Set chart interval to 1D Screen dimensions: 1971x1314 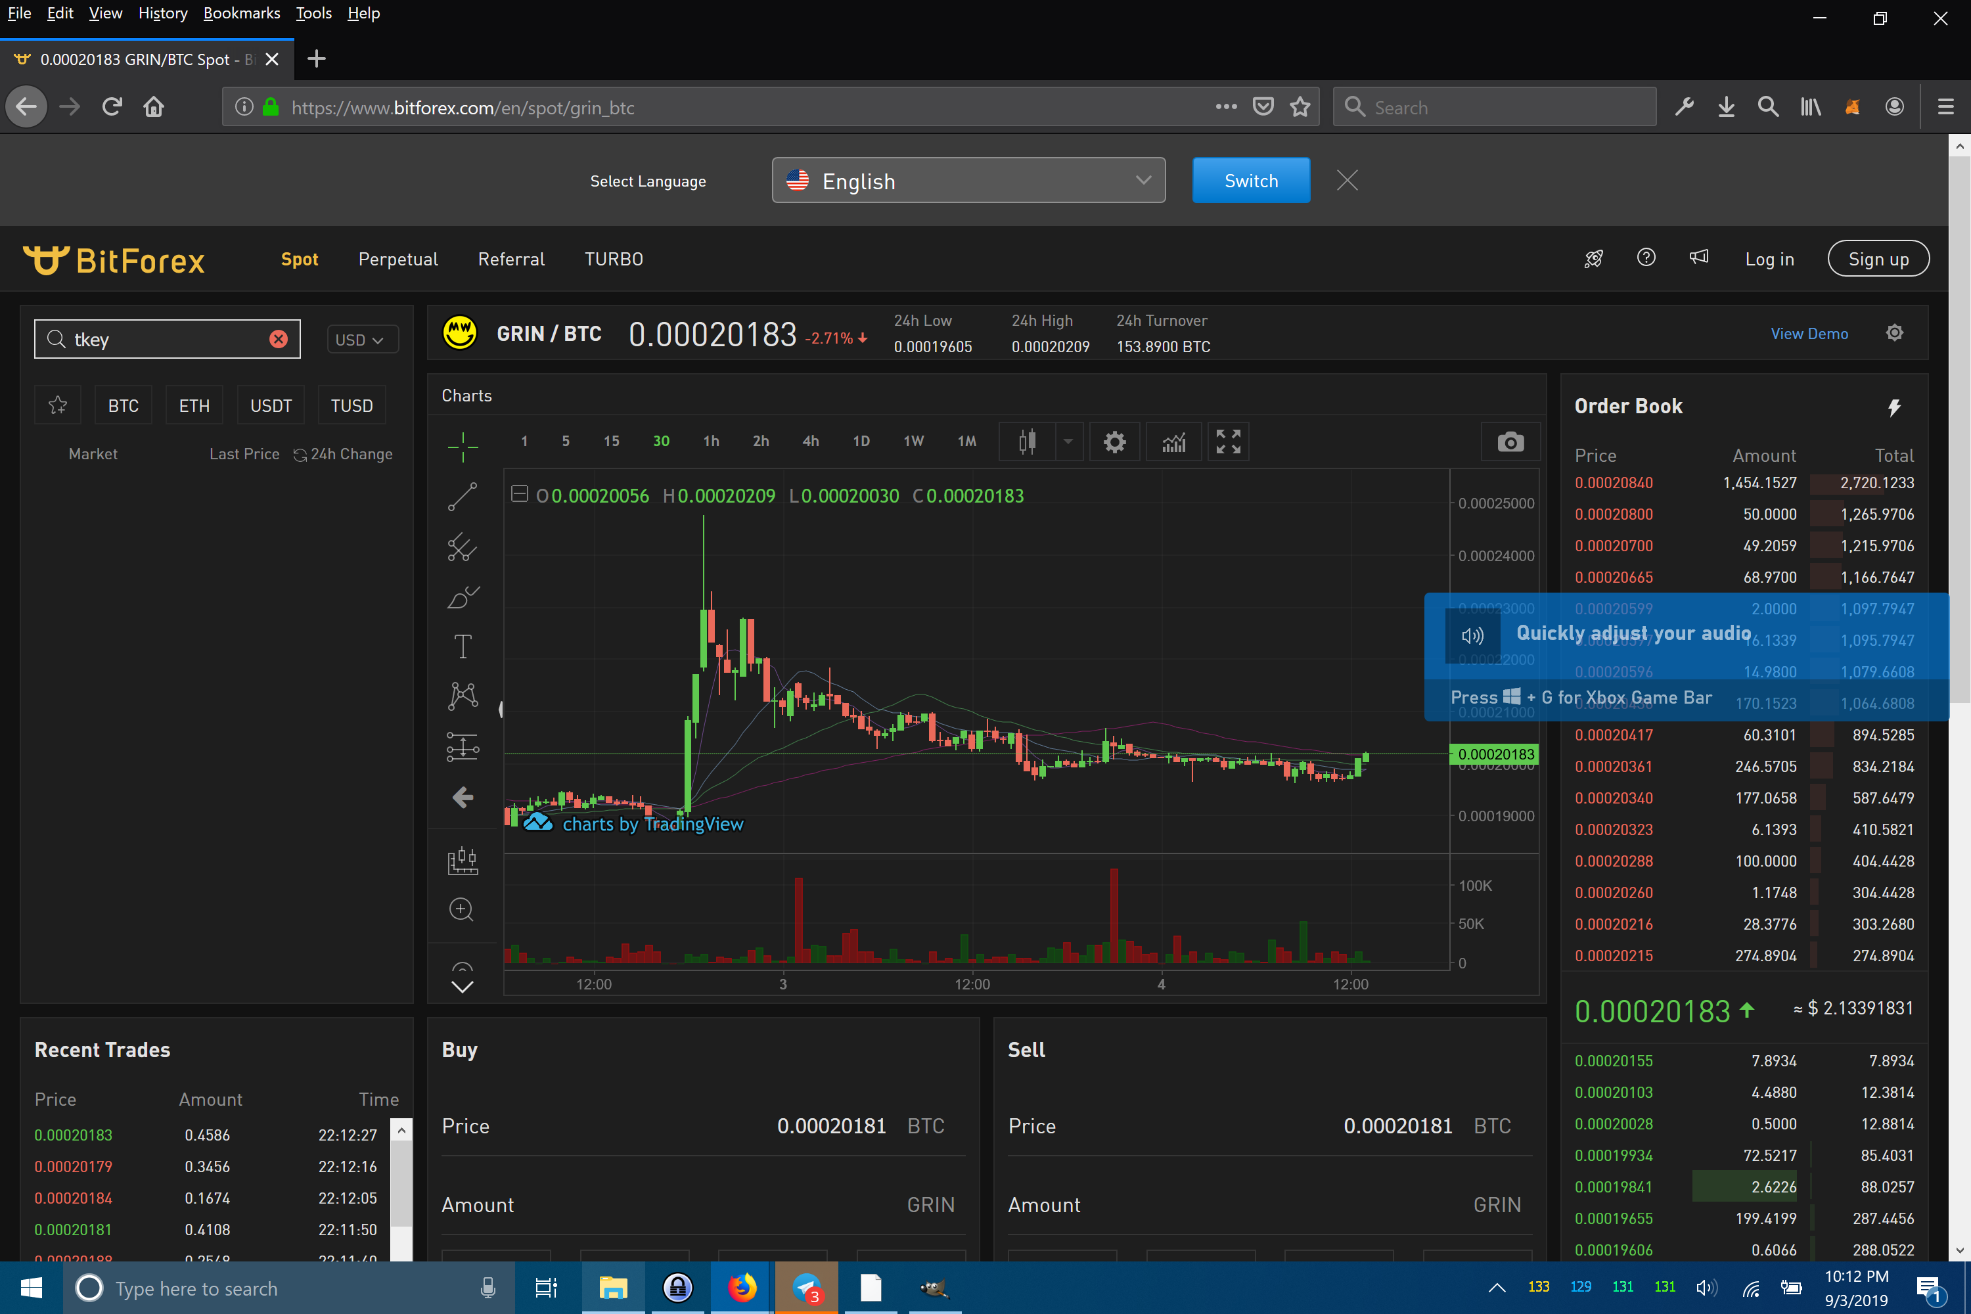pos(861,442)
